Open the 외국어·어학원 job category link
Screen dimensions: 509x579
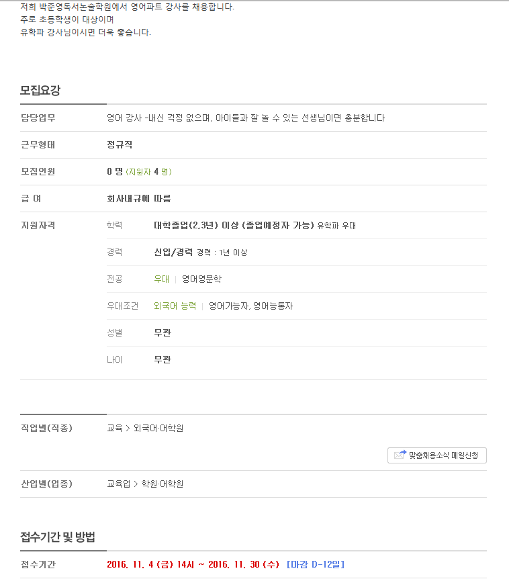pyautogui.click(x=158, y=429)
